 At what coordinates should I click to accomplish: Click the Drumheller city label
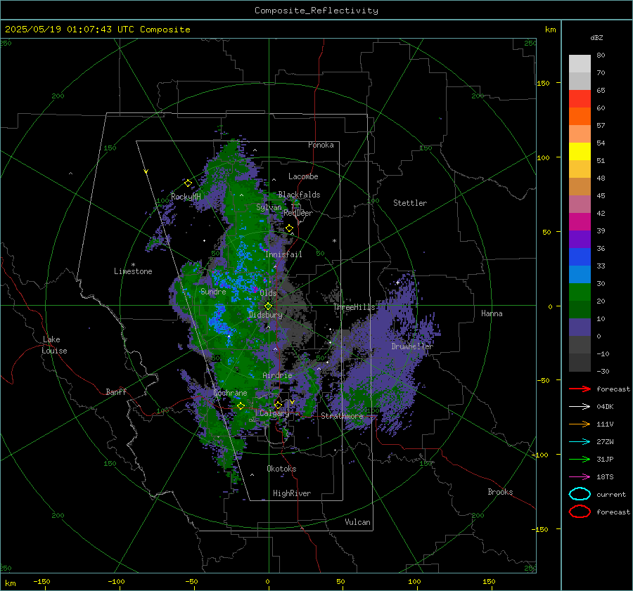point(412,346)
